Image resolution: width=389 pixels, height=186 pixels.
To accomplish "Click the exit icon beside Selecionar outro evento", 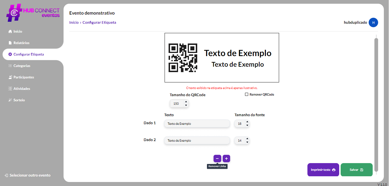I will pyautogui.click(x=6, y=175).
